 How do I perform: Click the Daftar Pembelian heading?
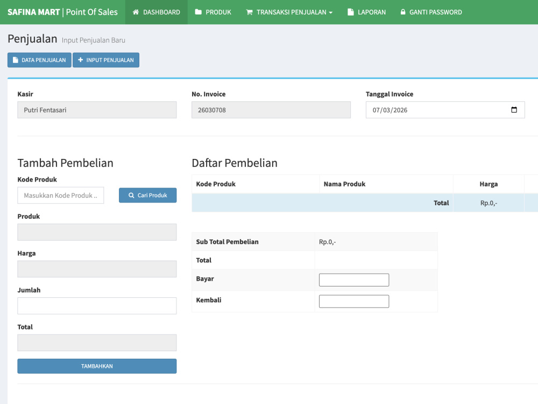point(235,163)
